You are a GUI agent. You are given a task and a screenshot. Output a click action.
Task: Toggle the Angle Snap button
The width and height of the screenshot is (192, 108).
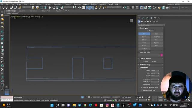92,8
